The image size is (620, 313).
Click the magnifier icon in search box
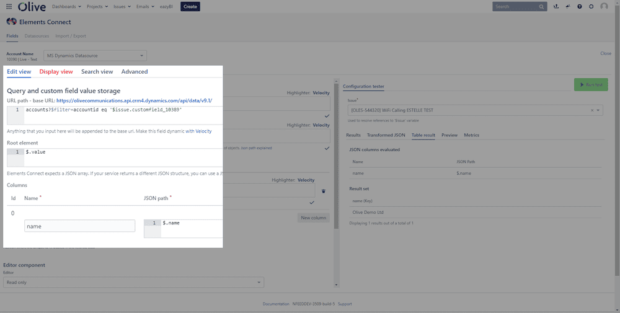tap(542, 7)
